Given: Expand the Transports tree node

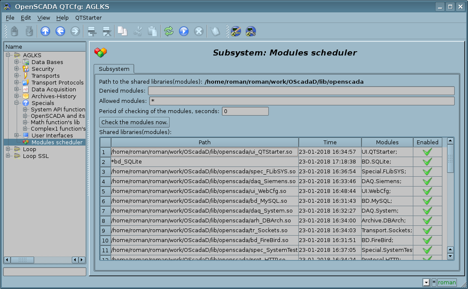Looking at the screenshot, I should 16,76.
